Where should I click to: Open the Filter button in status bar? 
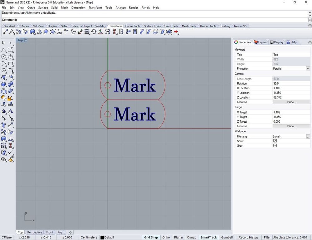pyautogui.click(x=267, y=238)
